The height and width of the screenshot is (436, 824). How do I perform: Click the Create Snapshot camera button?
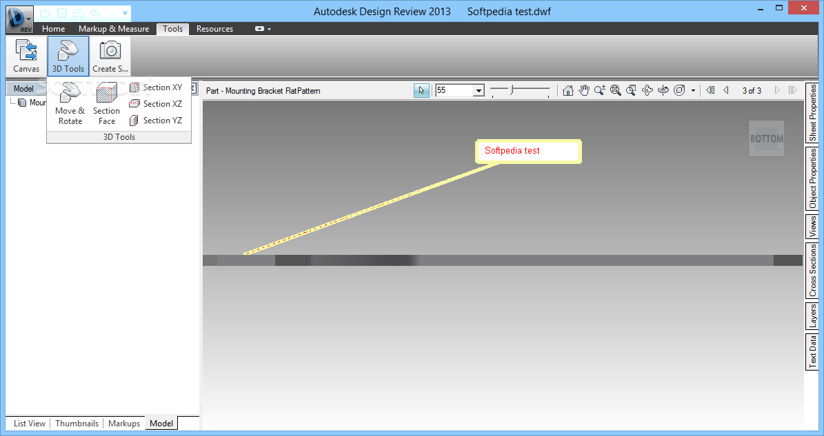[x=110, y=56]
